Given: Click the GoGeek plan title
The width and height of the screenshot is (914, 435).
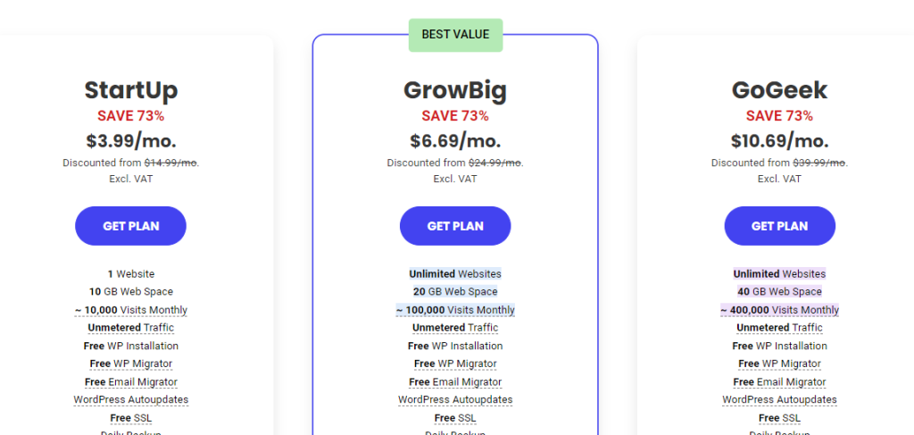Looking at the screenshot, I should pyautogui.click(x=780, y=90).
